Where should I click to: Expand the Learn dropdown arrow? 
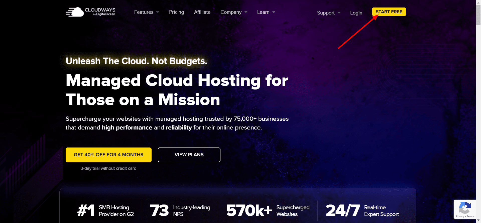click(x=274, y=12)
